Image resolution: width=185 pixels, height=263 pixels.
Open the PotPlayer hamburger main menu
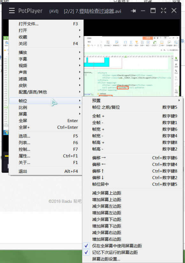pyautogui.click(x=12, y=11)
